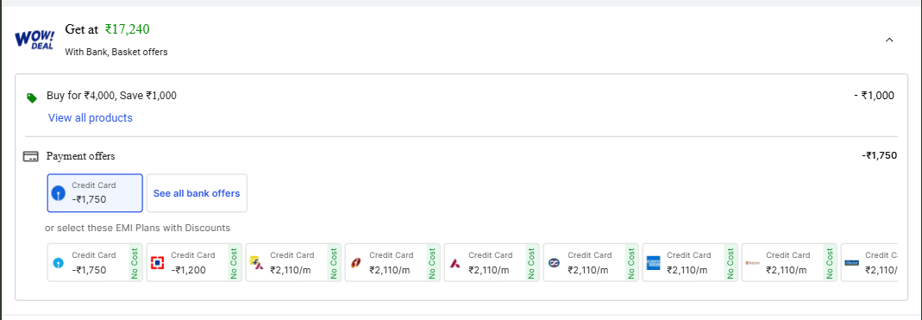The height and width of the screenshot is (320, 922).
Task: Click the WOW! Deal logo
Action: click(x=34, y=40)
